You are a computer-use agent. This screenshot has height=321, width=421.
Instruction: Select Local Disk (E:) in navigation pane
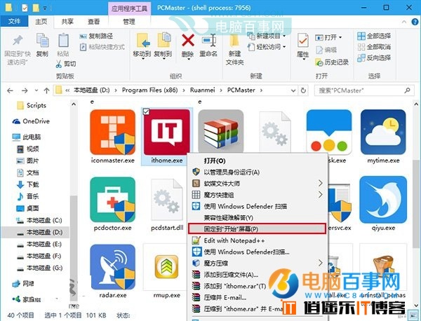pyautogui.click(x=39, y=245)
